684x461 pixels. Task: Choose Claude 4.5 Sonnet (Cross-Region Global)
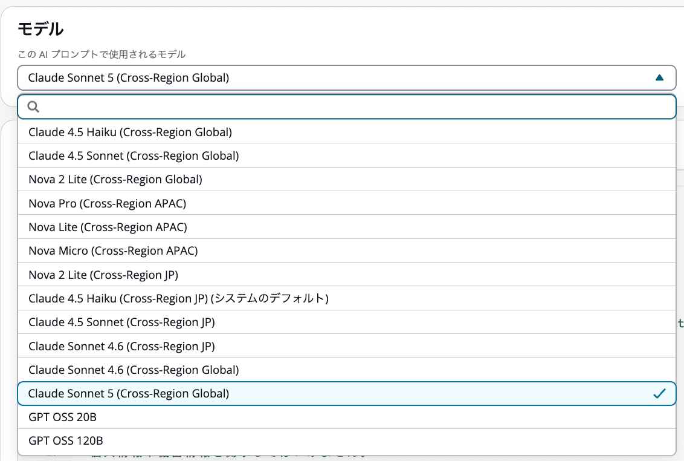[347, 155]
